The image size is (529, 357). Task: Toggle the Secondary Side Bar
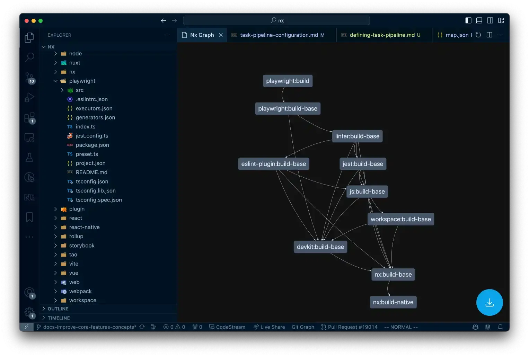[490, 20]
